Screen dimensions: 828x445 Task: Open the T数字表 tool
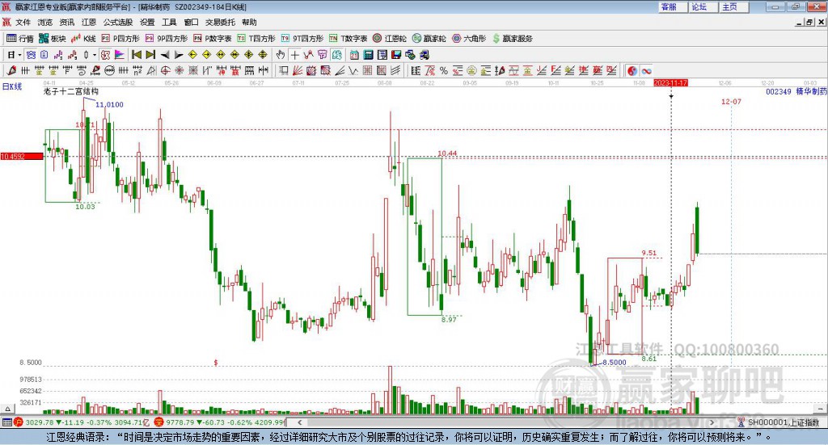[348, 39]
